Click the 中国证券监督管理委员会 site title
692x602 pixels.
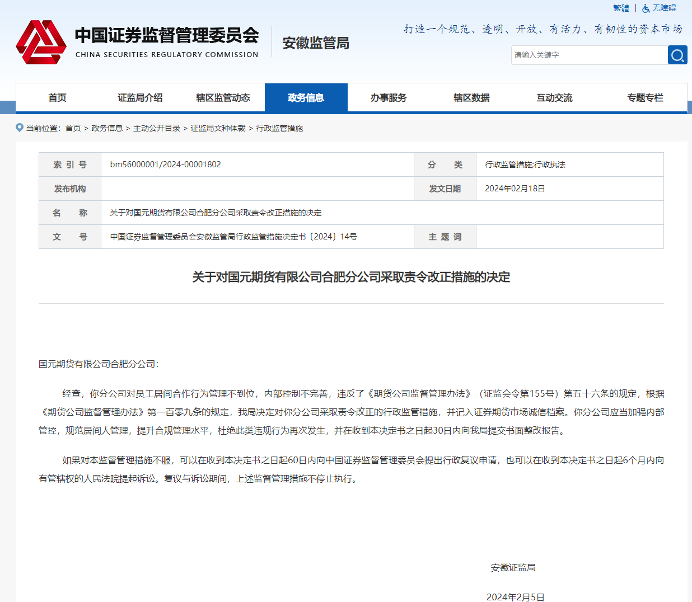(x=167, y=35)
